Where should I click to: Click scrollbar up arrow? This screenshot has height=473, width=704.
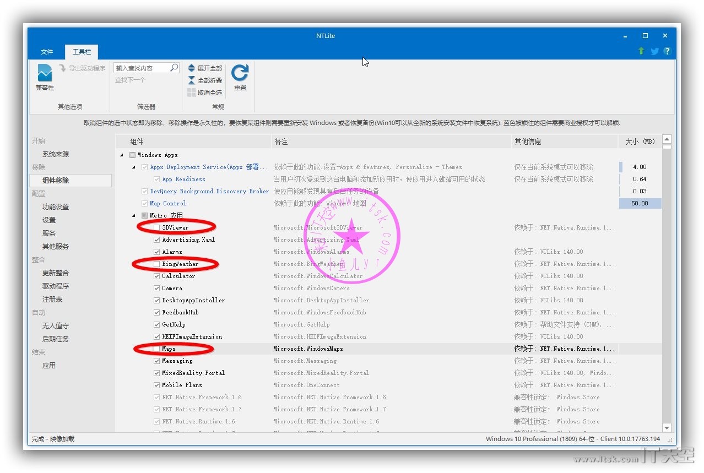pos(667,140)
